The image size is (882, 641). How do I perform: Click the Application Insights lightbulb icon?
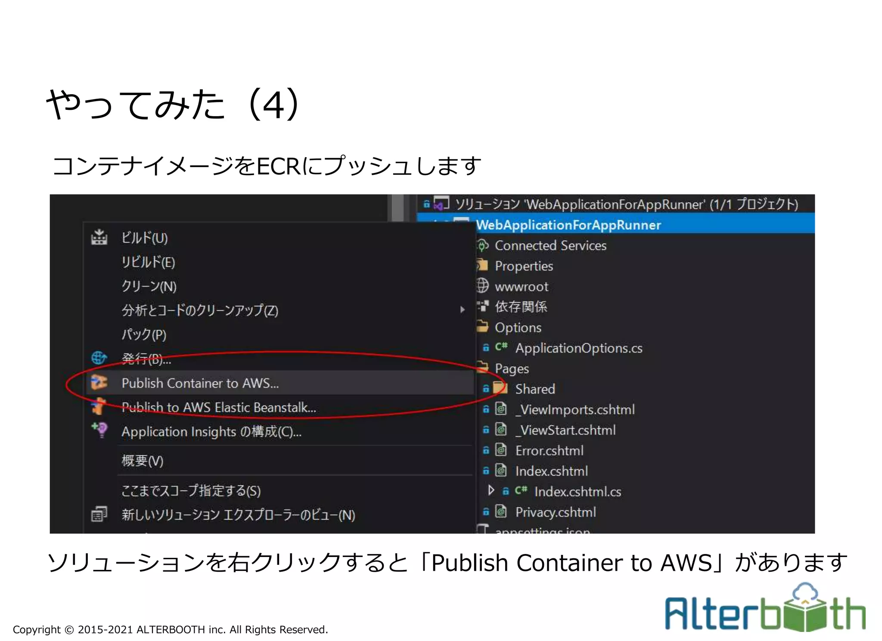[x=100, y=430]
